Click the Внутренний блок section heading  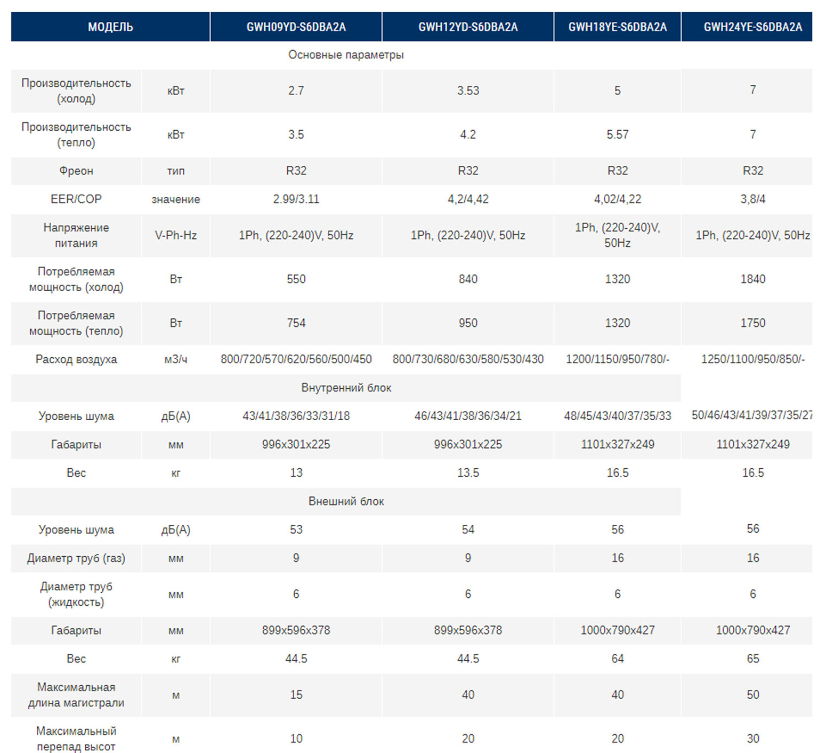(x=346, y=388)
